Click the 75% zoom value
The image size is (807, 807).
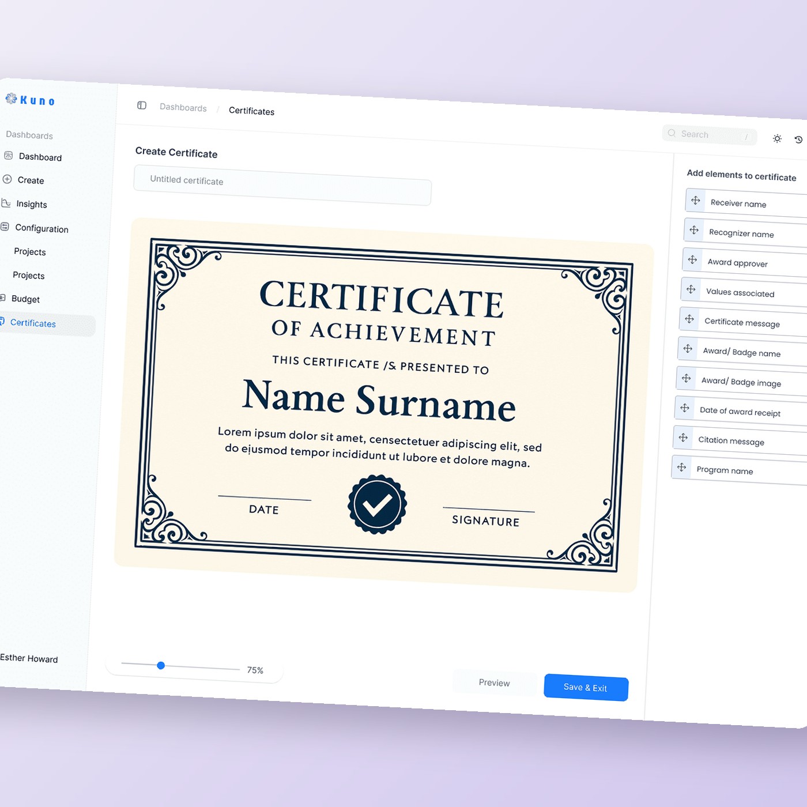pyautogui.click(x=255, y=670)
